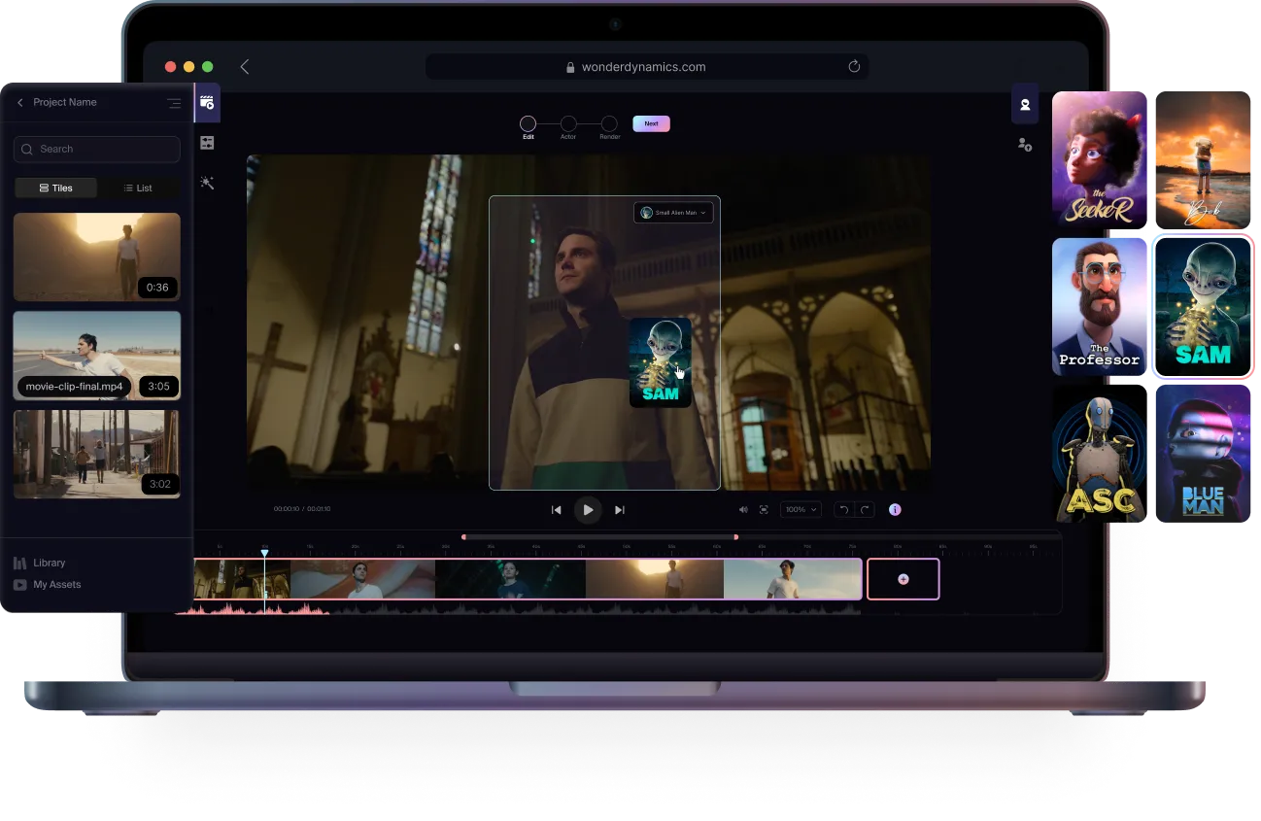Click the add character icon

(x=1025, y=144)
